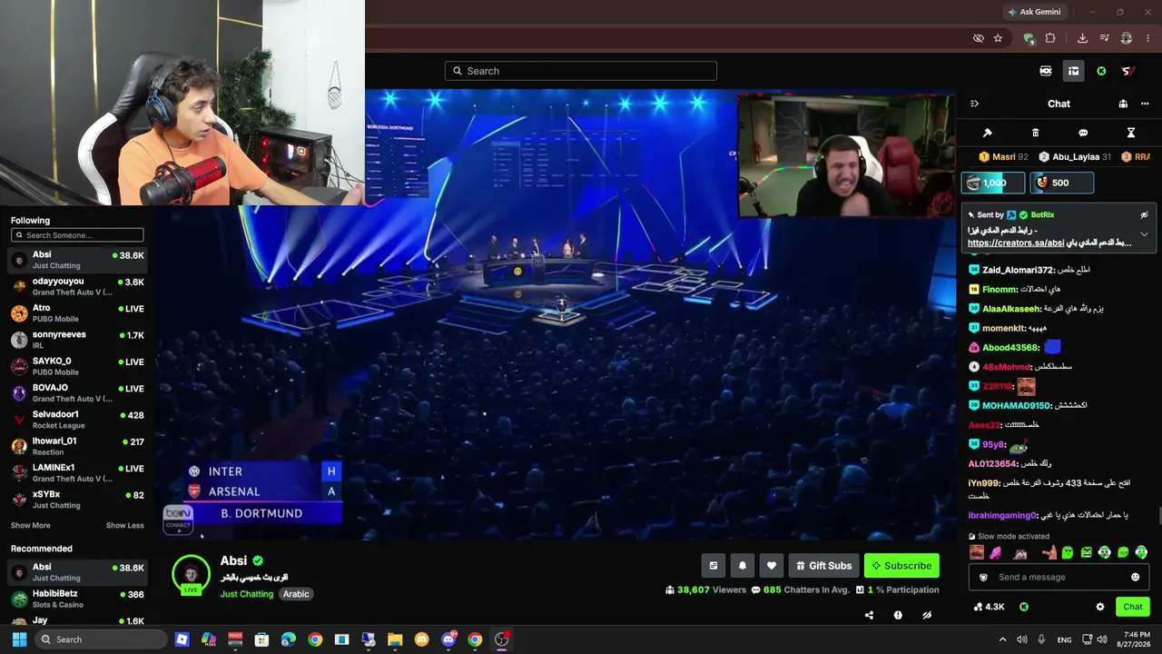
Task: Click the green K icon in top bar
Action: click(1101, 71)
